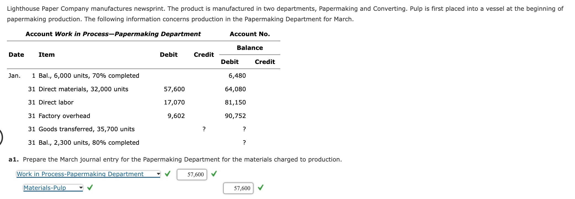Click the Balance header above Debit and Credit
The height and width of the screenshot is (199, 575).
(250, 48)
